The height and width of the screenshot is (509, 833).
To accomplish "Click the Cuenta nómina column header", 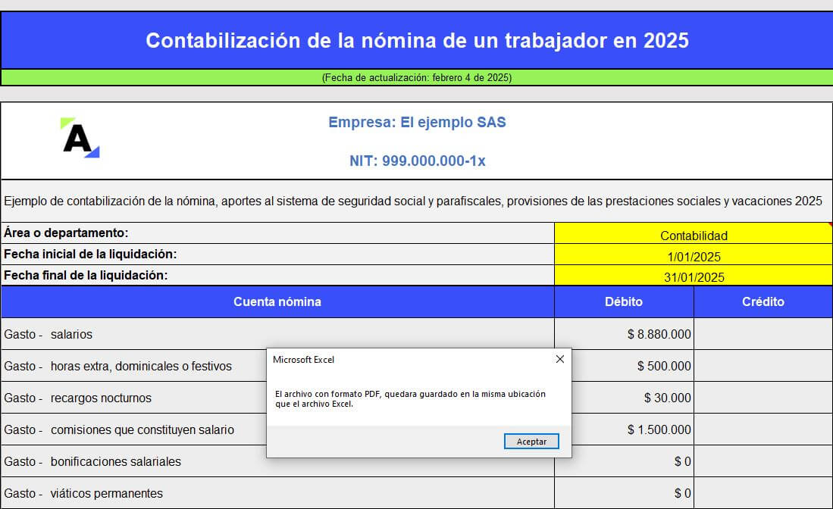I will pyautogui.click(x=277, y=301).
